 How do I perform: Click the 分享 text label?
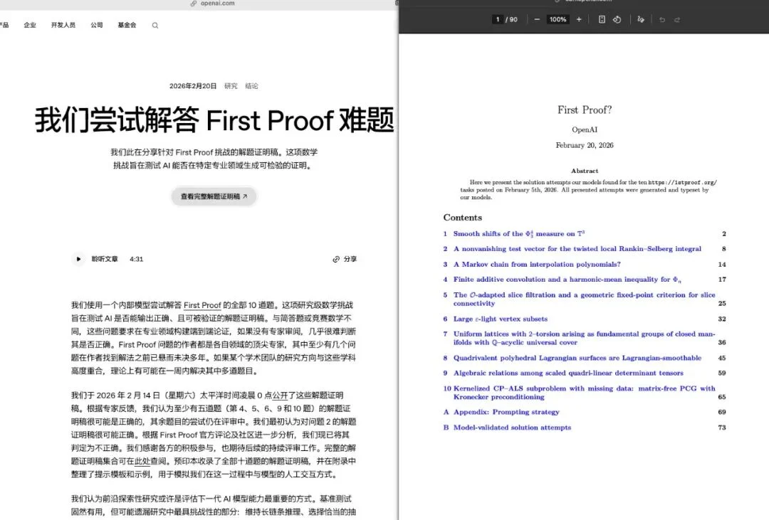point(350,259)
